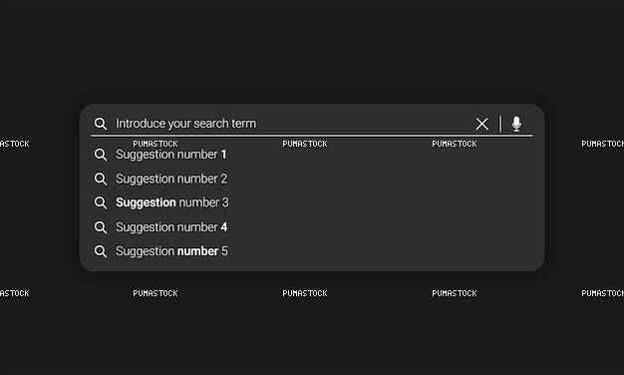Select 'Suggestion number 1' text

pyautogui.click(x=171, y=155)
